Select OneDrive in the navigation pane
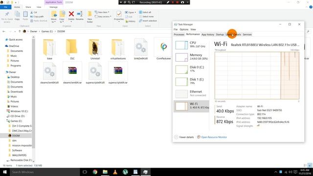The image size is (313, 176). pos(14,46)
